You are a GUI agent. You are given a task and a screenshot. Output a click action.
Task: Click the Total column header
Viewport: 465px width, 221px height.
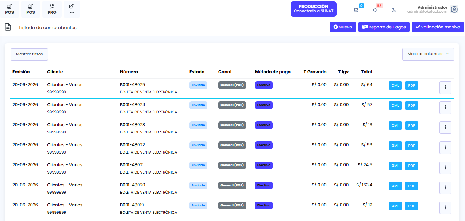(366, 72)
